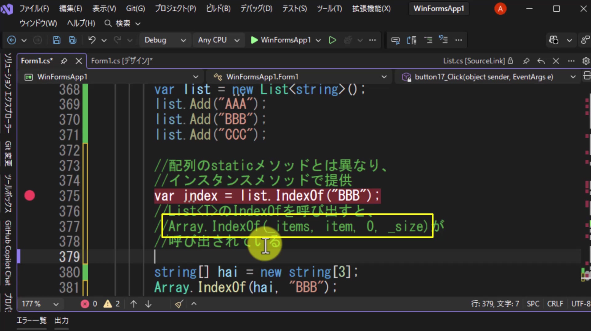Click line number 380 in the gutter

coord(70,272)
